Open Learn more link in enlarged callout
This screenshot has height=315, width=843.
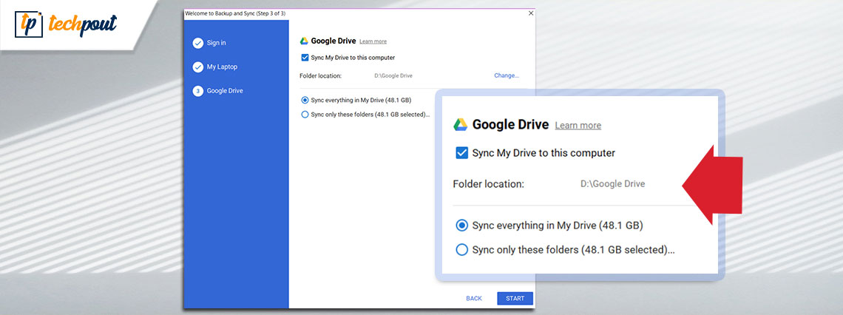point(578,125)
